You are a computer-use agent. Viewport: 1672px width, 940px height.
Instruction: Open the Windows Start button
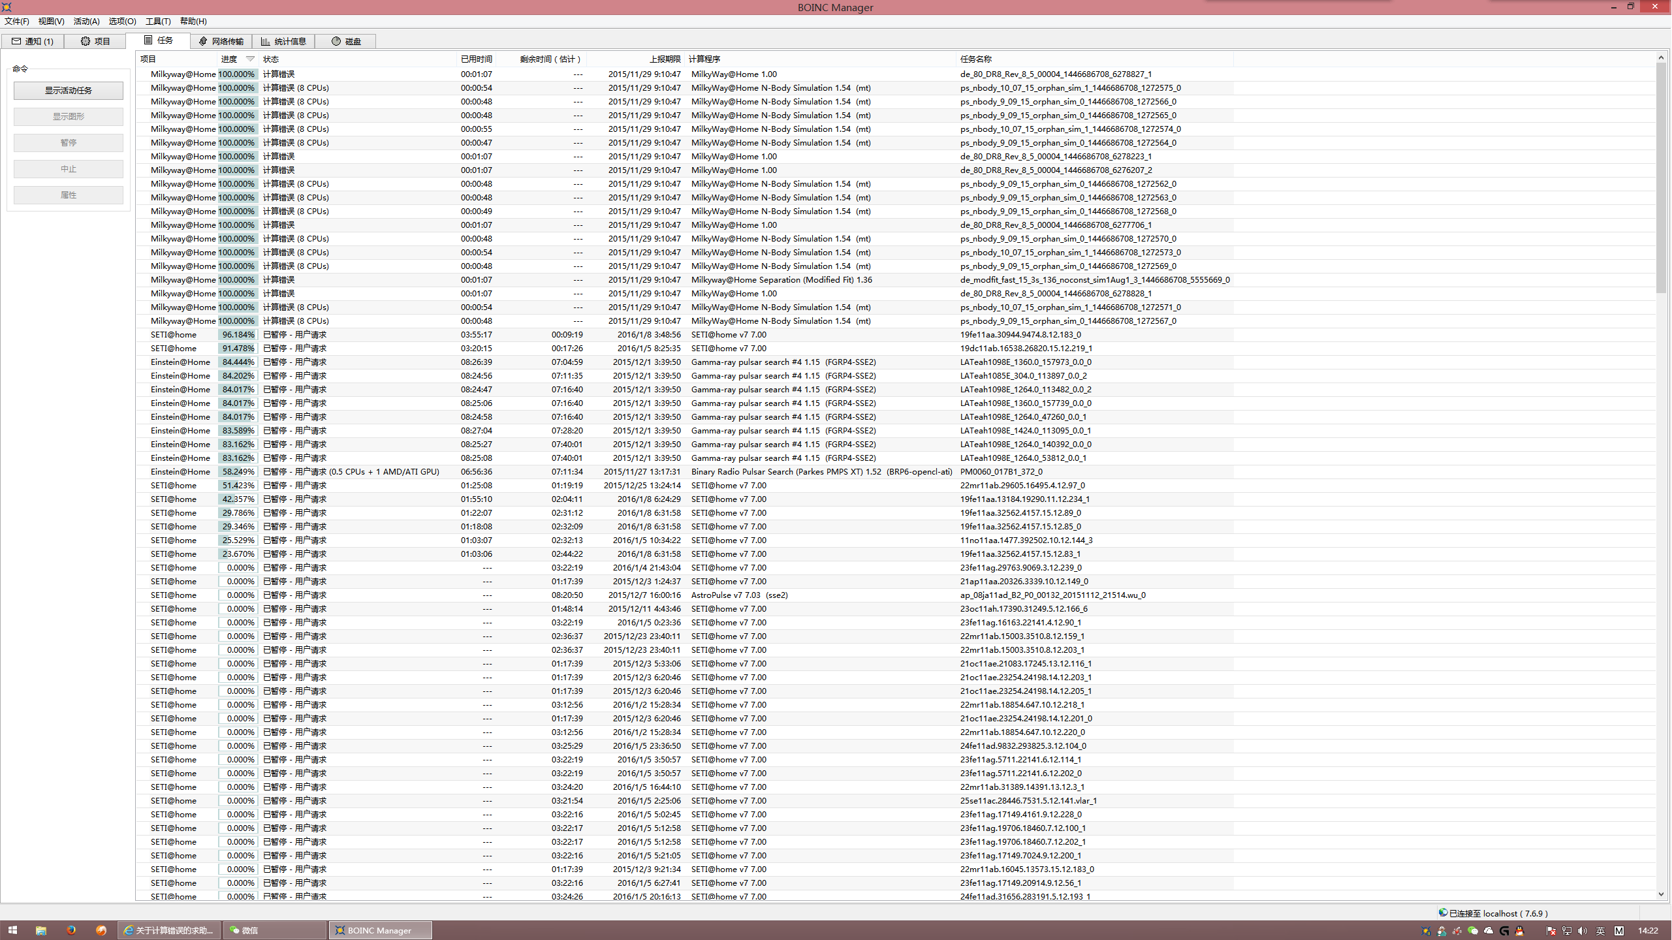pos(12,930)
